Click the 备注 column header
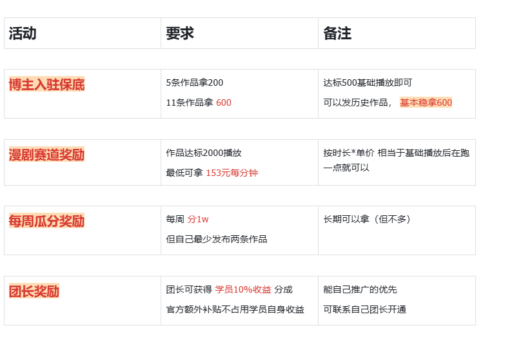This screenshot has width=514, height=339. 337,34
